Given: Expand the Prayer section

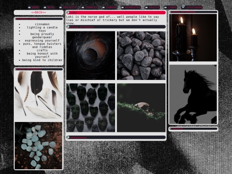Looking at the screenshot, I should [193, 129].
